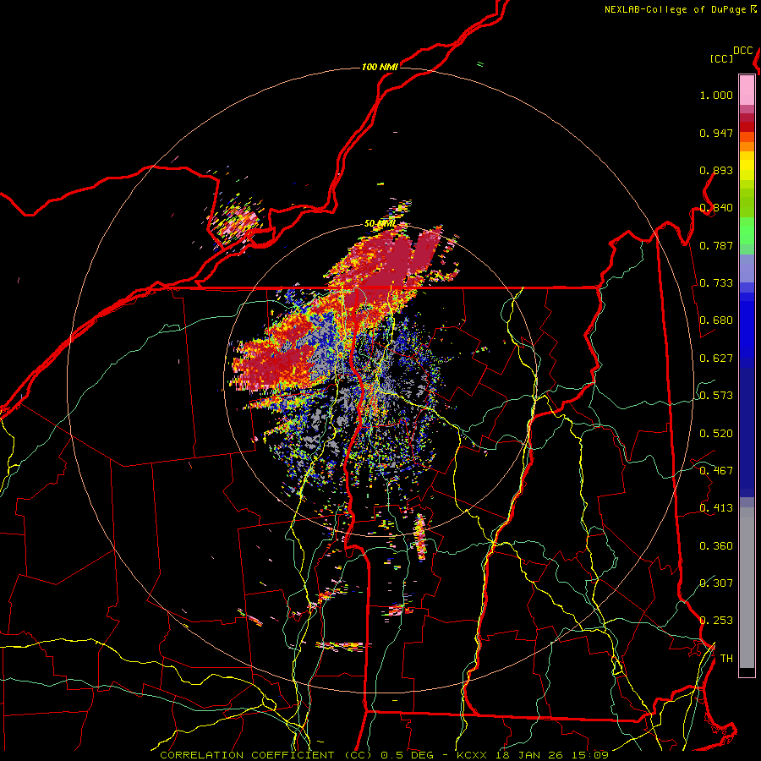Select the 0.307 legend value

click(716, 583)
